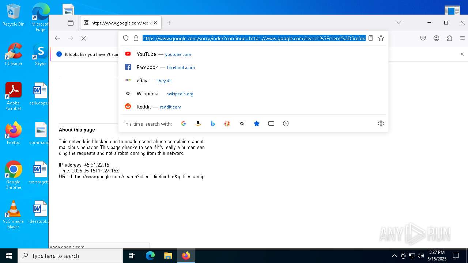Open Edge from the taskbar

[150, 256]
